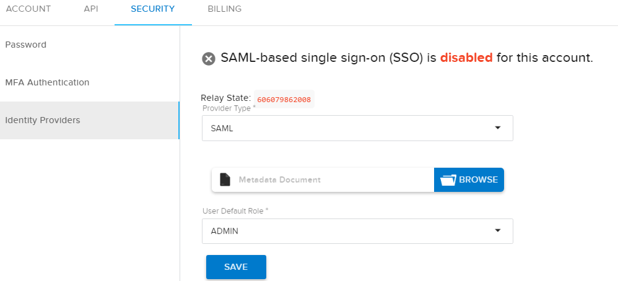Click the Provider Type dropdown arrow
The height and width of the screenshot is (281, 618).
[497, 128]
